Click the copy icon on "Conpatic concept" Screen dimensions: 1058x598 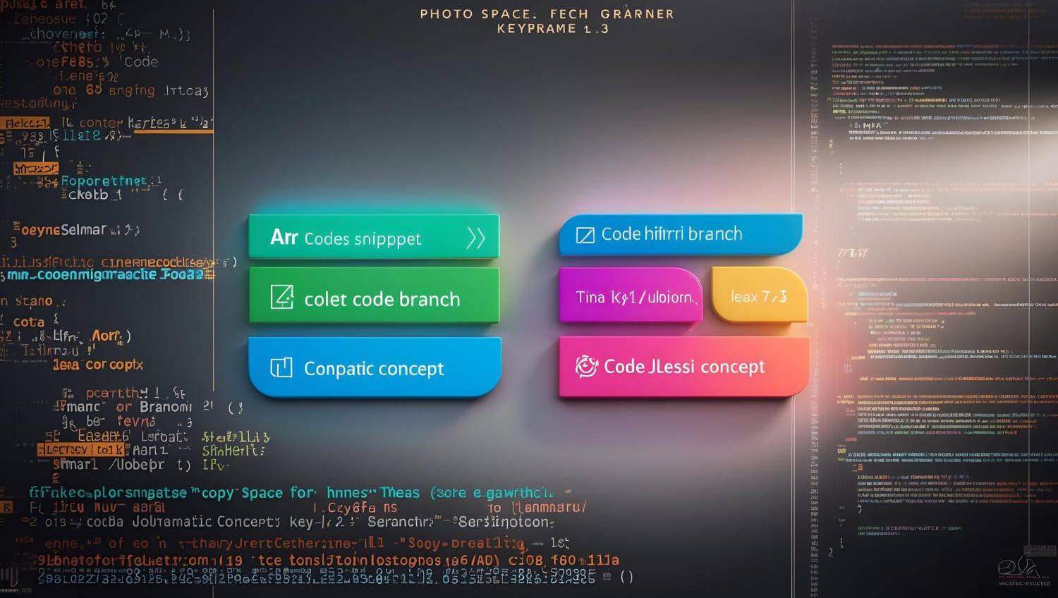coord(281,367)
